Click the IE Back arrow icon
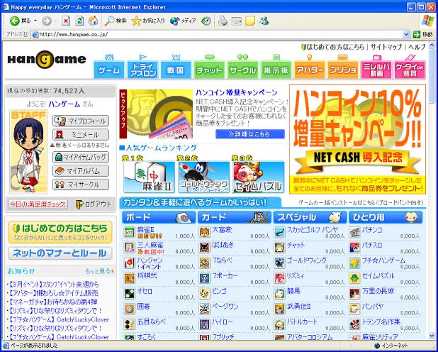Image resolution: width=438 pixels, height=352 pixels. coord(14,21)
